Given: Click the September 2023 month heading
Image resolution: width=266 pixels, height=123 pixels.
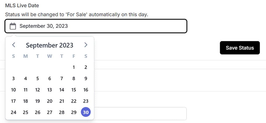Looking at the screenshot, I should 49,45.
